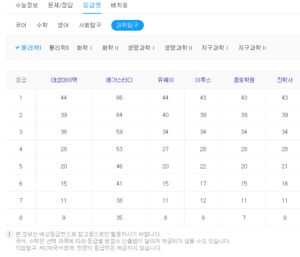Click the 과학탐구 pill button

[127, 25]
